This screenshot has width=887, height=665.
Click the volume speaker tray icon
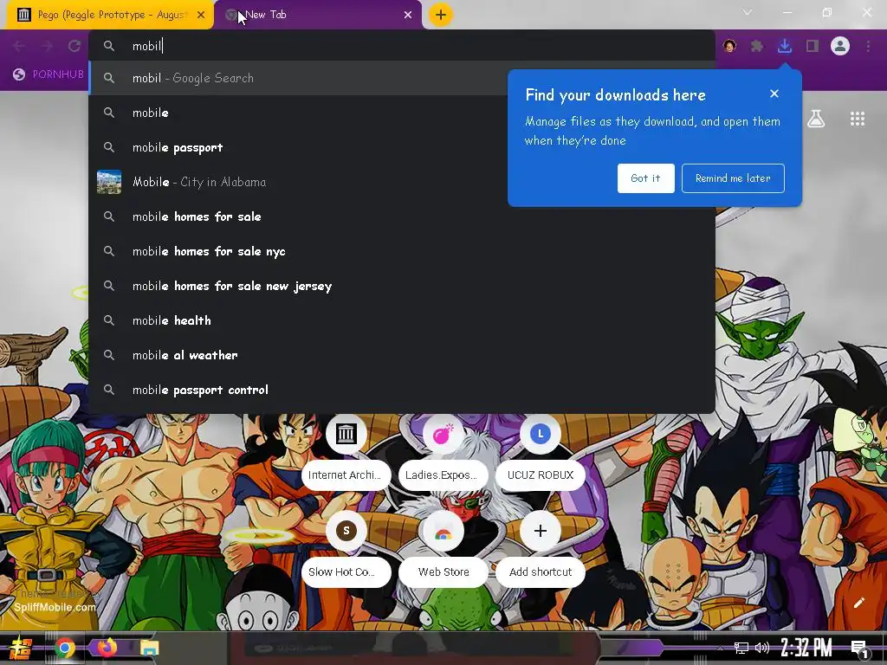tap(762, 648)
